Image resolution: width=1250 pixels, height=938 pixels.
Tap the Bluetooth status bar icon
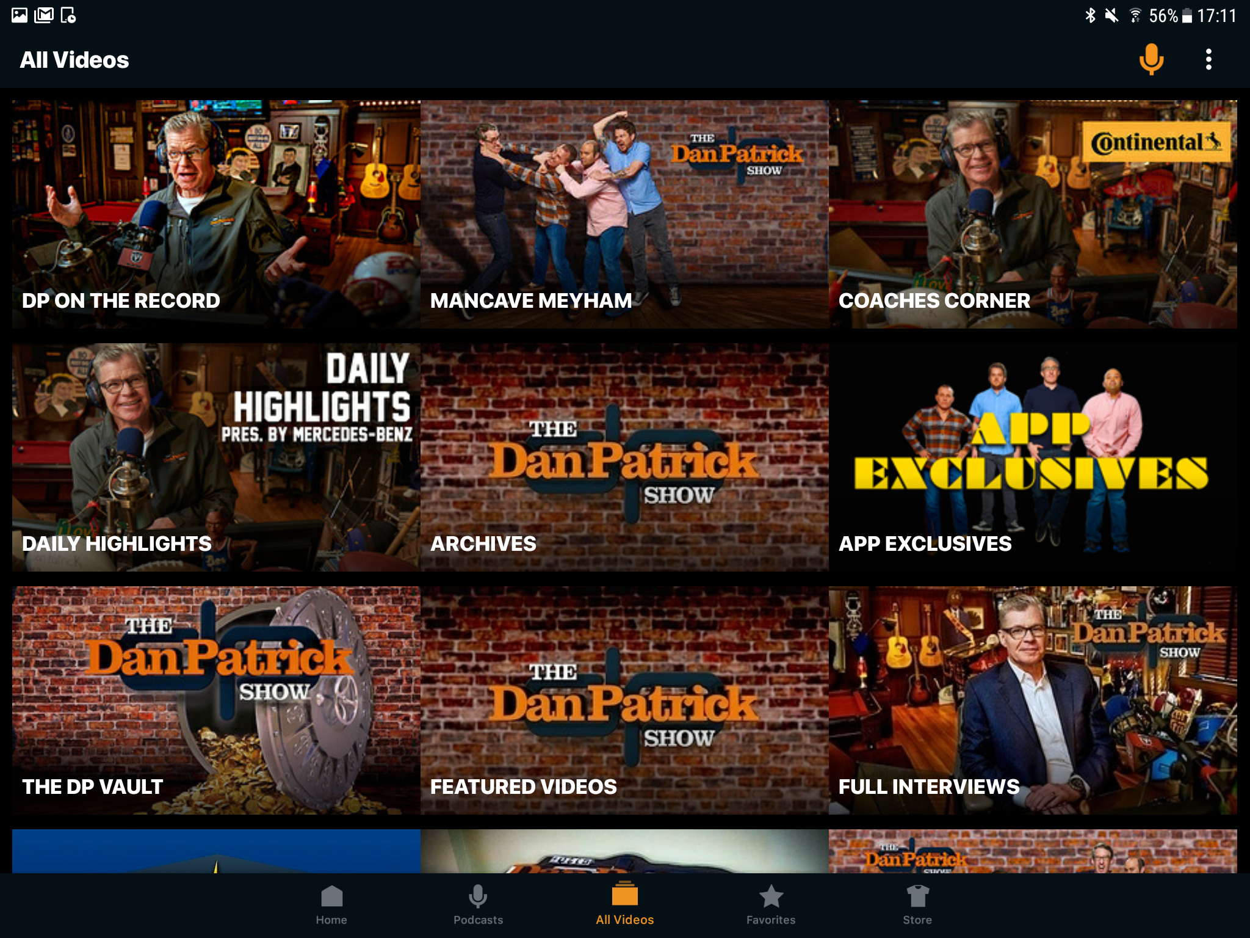(x=1090, y=15)
